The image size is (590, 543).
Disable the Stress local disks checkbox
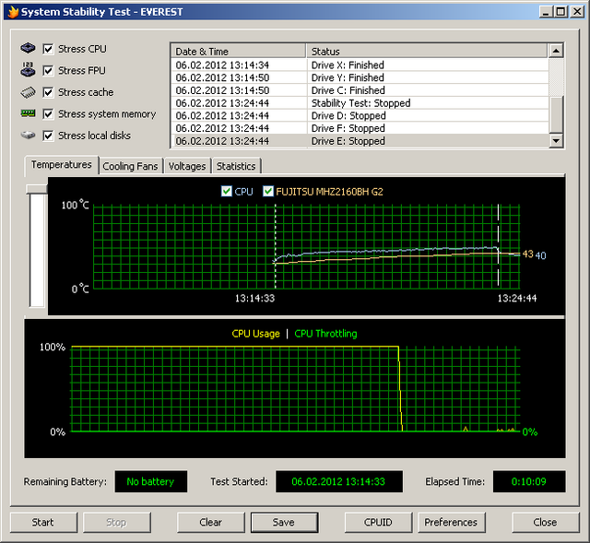pyautogui.click(x=49, y=136)
